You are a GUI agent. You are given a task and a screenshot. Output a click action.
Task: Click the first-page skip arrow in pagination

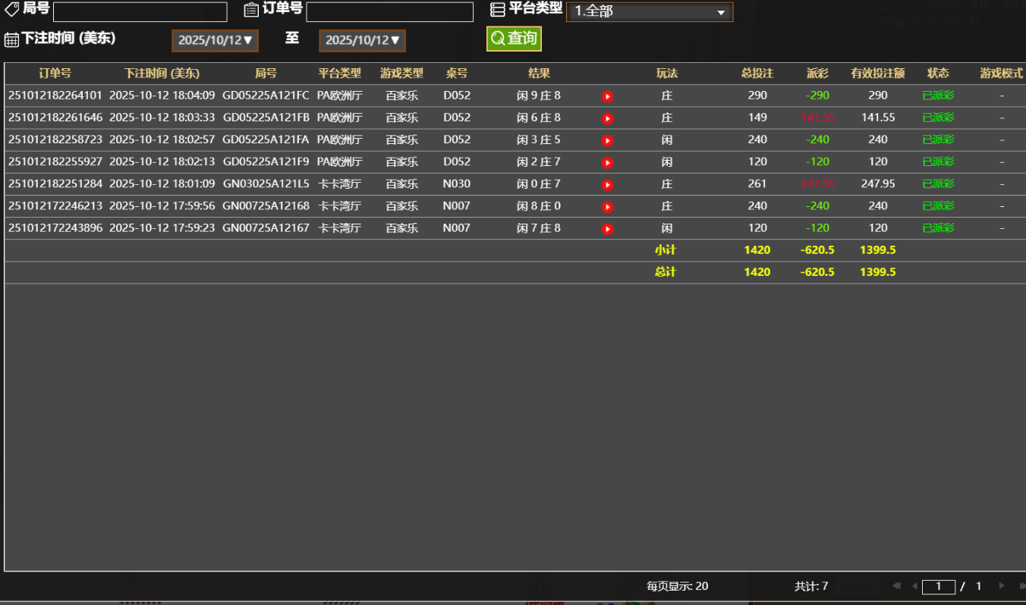[896, 586]
